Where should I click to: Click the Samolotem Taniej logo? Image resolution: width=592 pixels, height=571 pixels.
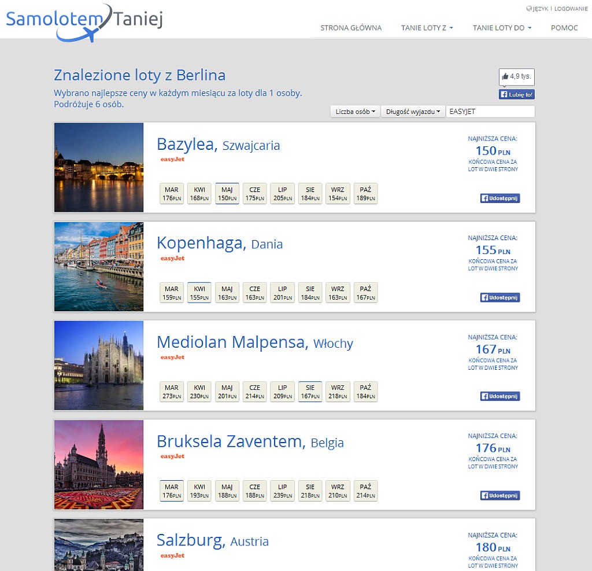84,22
